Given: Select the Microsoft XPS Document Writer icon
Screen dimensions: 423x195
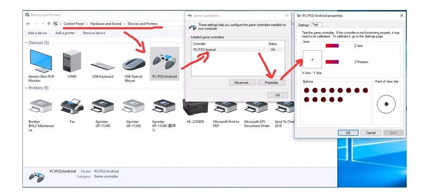Looking at the screenshot, I should click(x=257, y=107).
